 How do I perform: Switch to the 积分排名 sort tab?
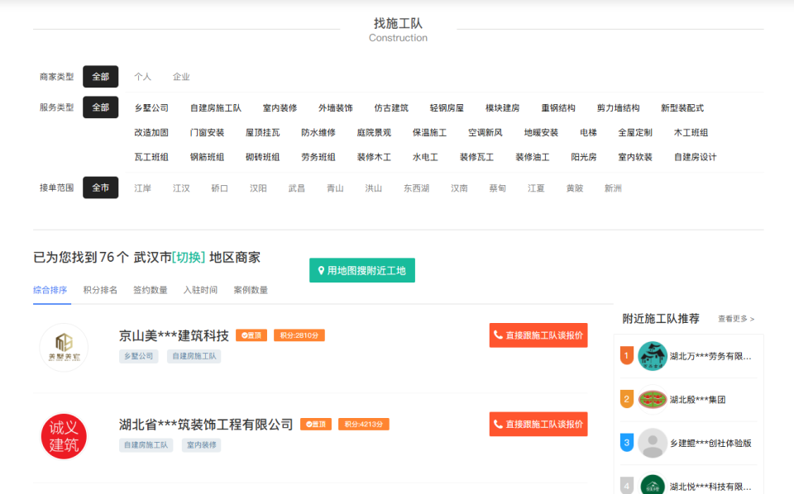100,290
